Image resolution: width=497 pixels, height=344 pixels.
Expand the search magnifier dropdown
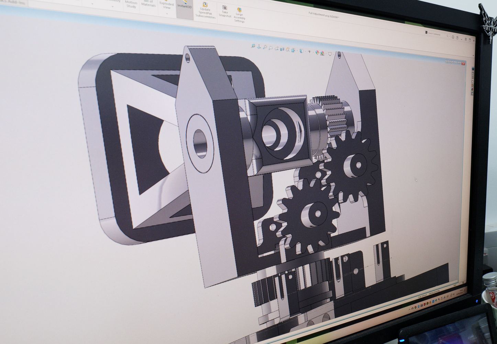pos(450,36)
